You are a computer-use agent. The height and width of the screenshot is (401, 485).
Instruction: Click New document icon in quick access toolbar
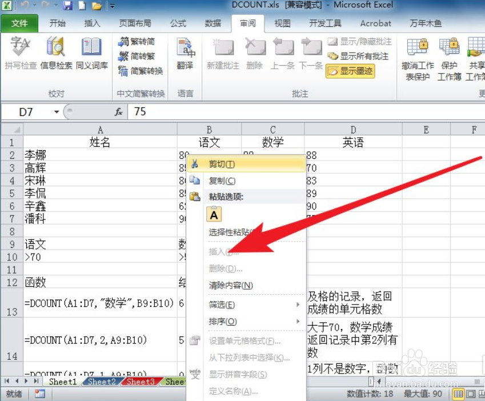coord(82,6)
